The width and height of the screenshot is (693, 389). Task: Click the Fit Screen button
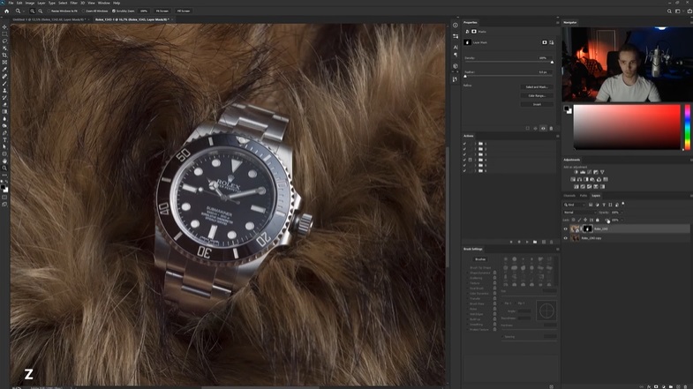click(x=162, y=11)
